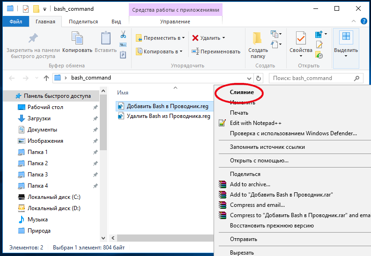Viewport: 371px width, 256px height.
Task: Click the Copy path icon
Action: 123,44
